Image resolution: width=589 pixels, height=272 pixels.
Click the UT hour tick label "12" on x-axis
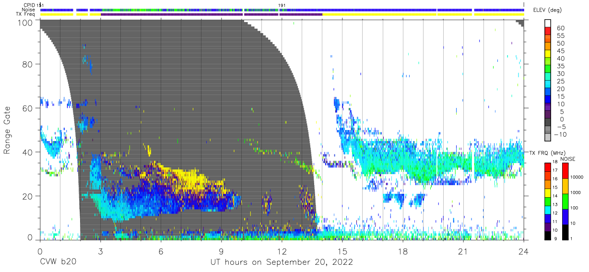[282, 251]
